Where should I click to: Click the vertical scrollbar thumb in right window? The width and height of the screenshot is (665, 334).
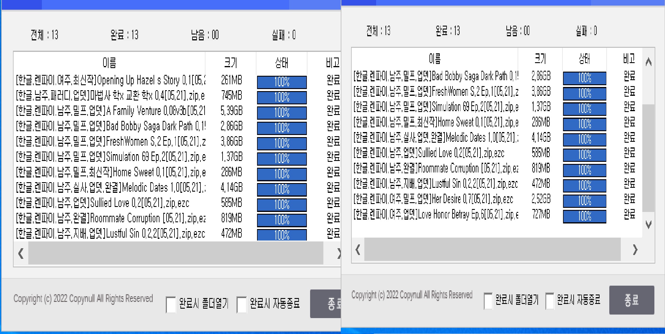648,158
